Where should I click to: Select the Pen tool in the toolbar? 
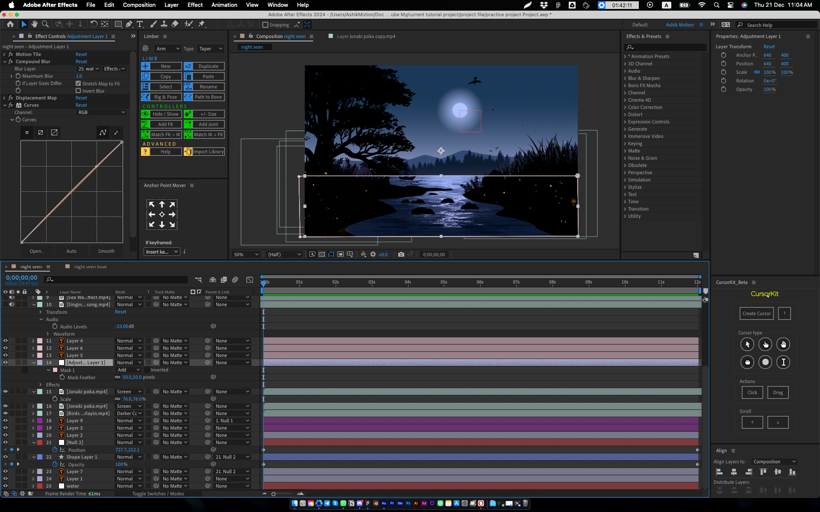click(x=129, y=24)
